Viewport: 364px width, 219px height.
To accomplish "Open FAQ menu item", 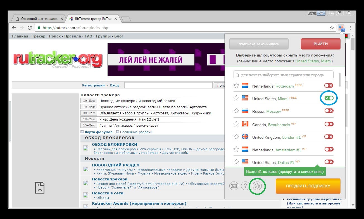I will pos(89,36).
